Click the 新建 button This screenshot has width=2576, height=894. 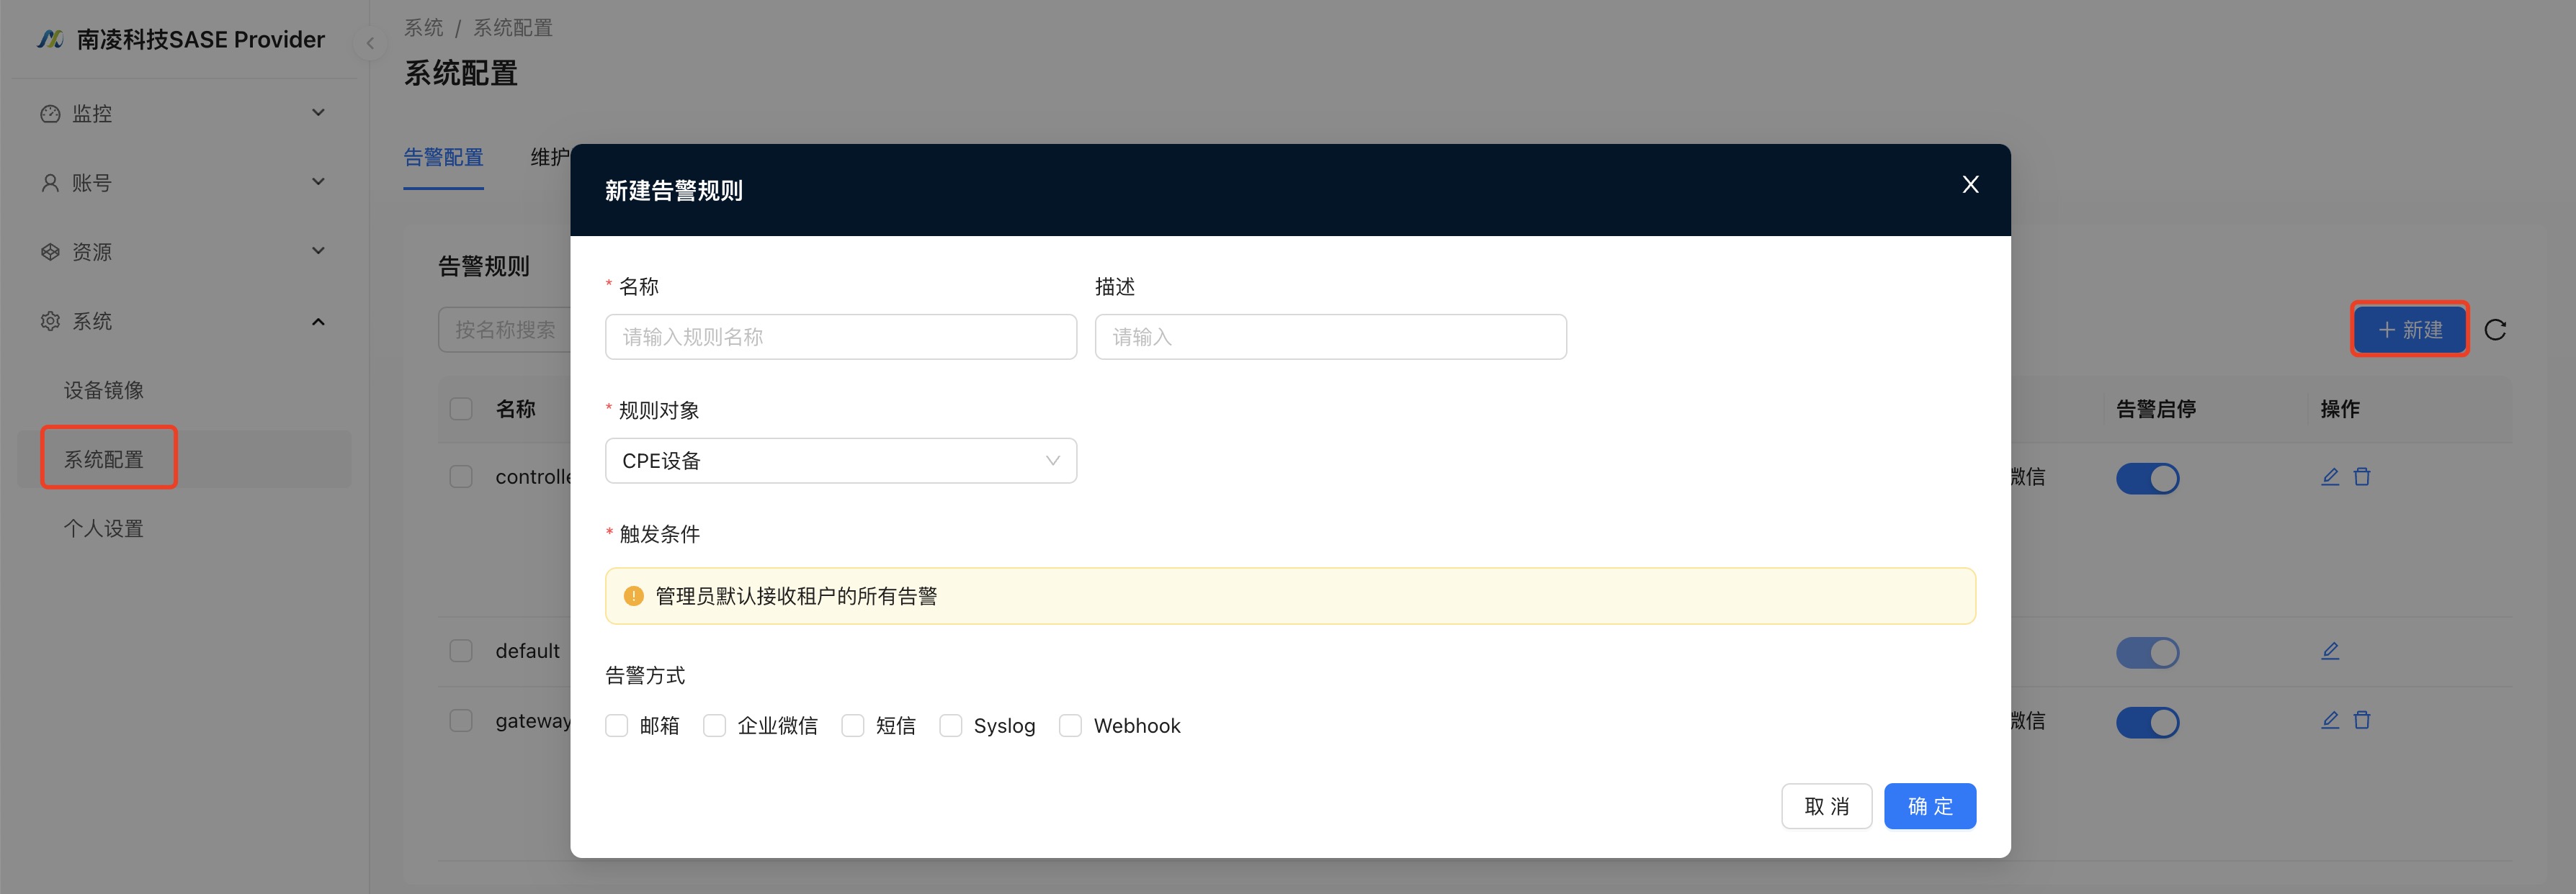click(x=2409, y=329)
